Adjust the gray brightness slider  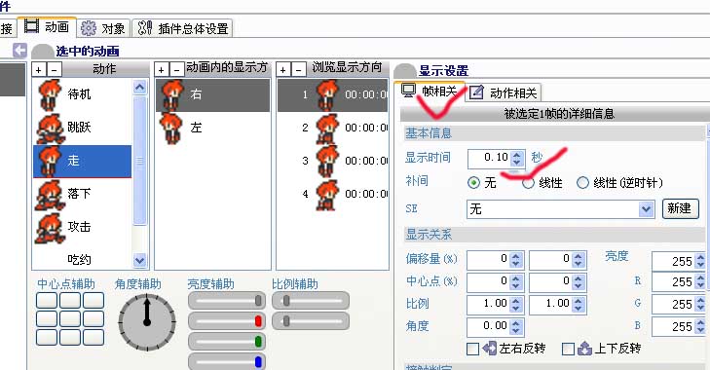click(226, 301)
